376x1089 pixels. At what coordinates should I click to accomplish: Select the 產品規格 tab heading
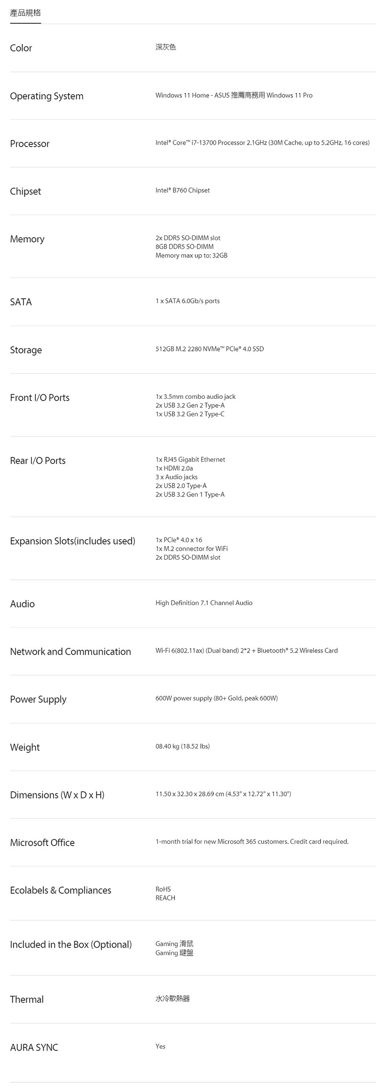coord(25,13)
